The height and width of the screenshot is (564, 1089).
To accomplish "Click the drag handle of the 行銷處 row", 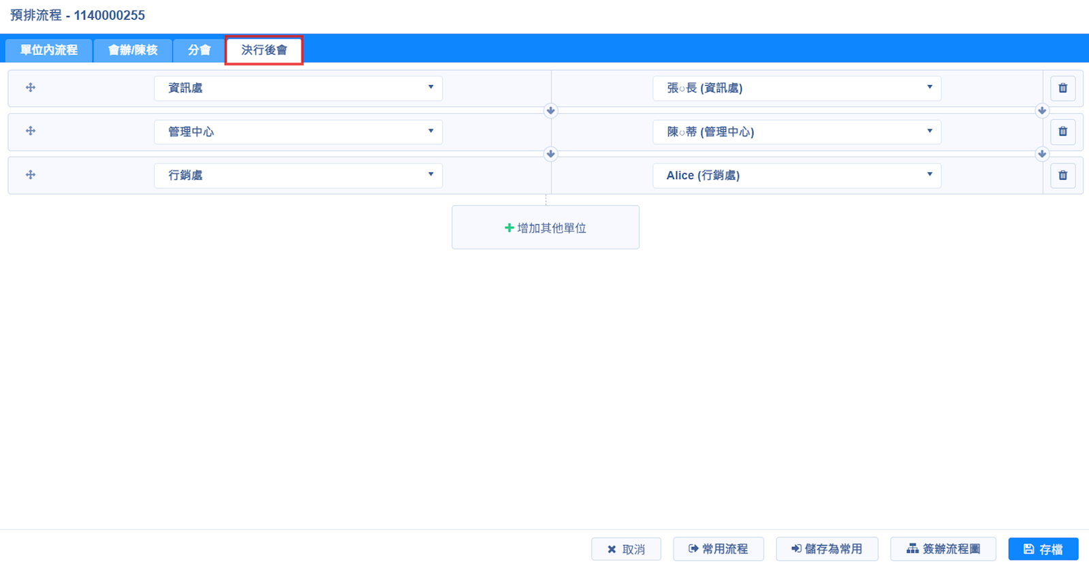I will click(31, 175).
